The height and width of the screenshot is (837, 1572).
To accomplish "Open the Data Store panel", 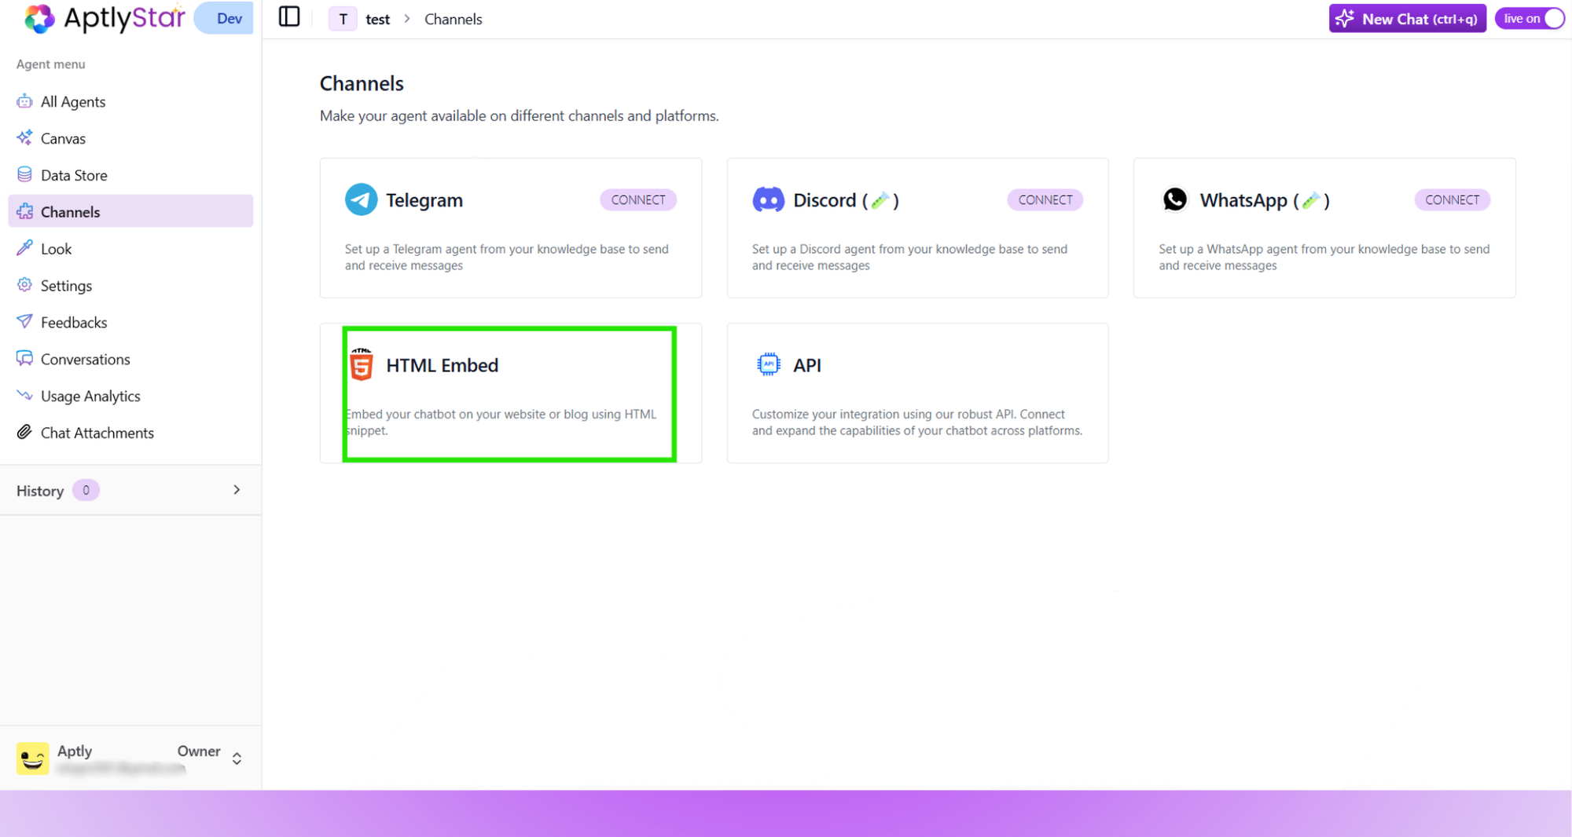I will [74, 174].
